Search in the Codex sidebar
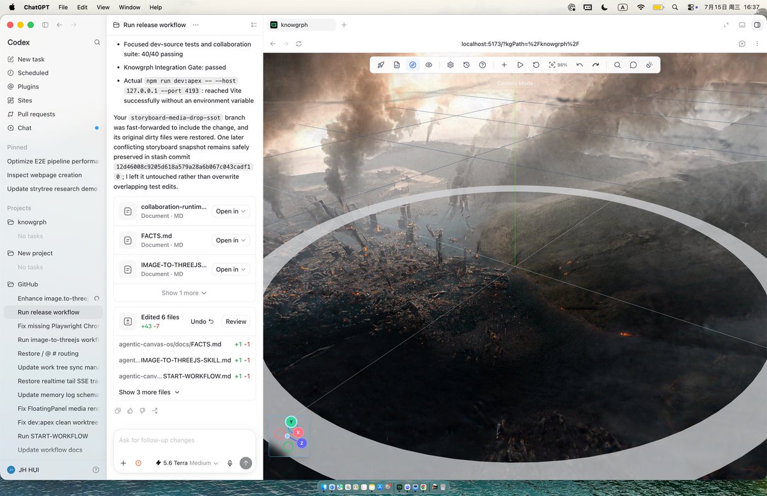Screen dimensions: 767x496 (97, 42)
